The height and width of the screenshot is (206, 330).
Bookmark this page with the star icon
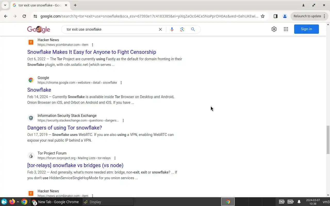click(x=263, y=16)
